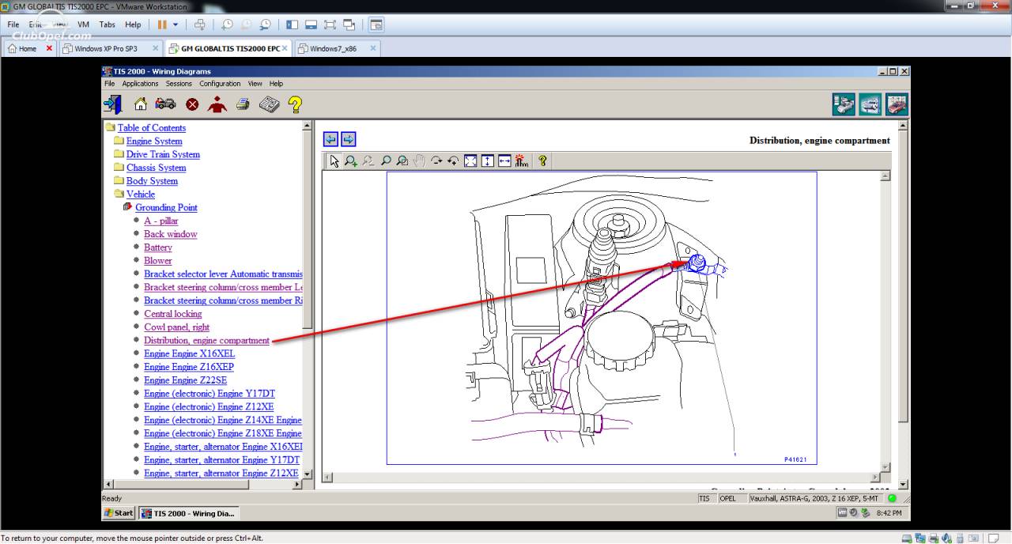
Task: Open the Drive Train System link
Action: pos(163,155)
